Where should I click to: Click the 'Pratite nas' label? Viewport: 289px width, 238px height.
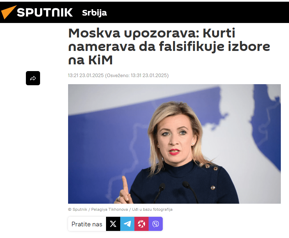click(87, 224)
